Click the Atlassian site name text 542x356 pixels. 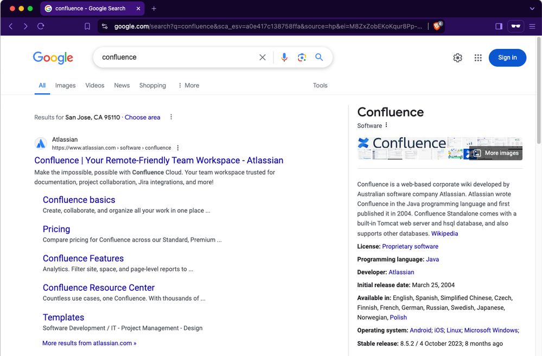coord(65,139)
